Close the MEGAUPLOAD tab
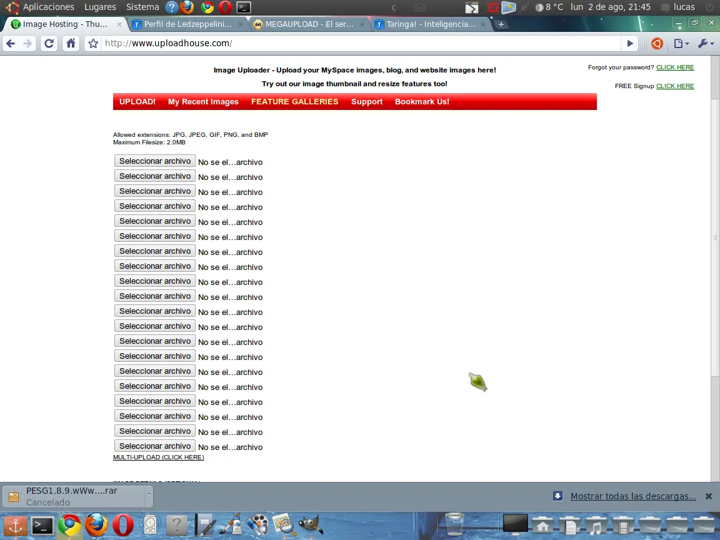Image resolution: width=720 pixels, height=540 pixels. point(362,24)
